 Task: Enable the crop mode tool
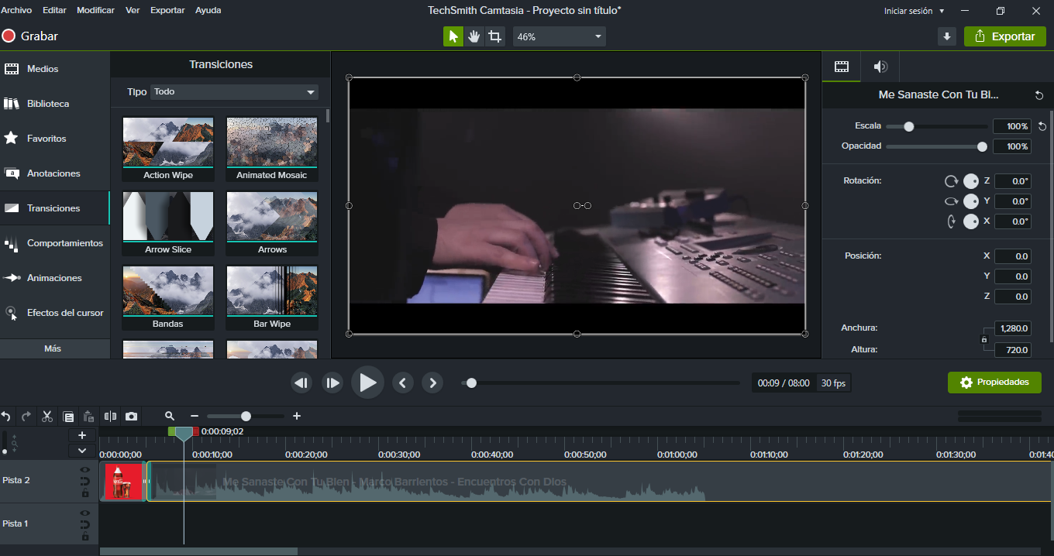[495, 36]
